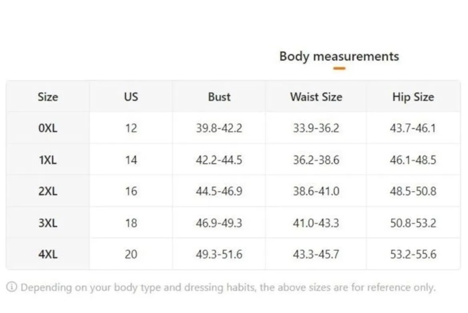Choose the 3XL size row label
Screen dimensions: 468x313
(48, 223)
